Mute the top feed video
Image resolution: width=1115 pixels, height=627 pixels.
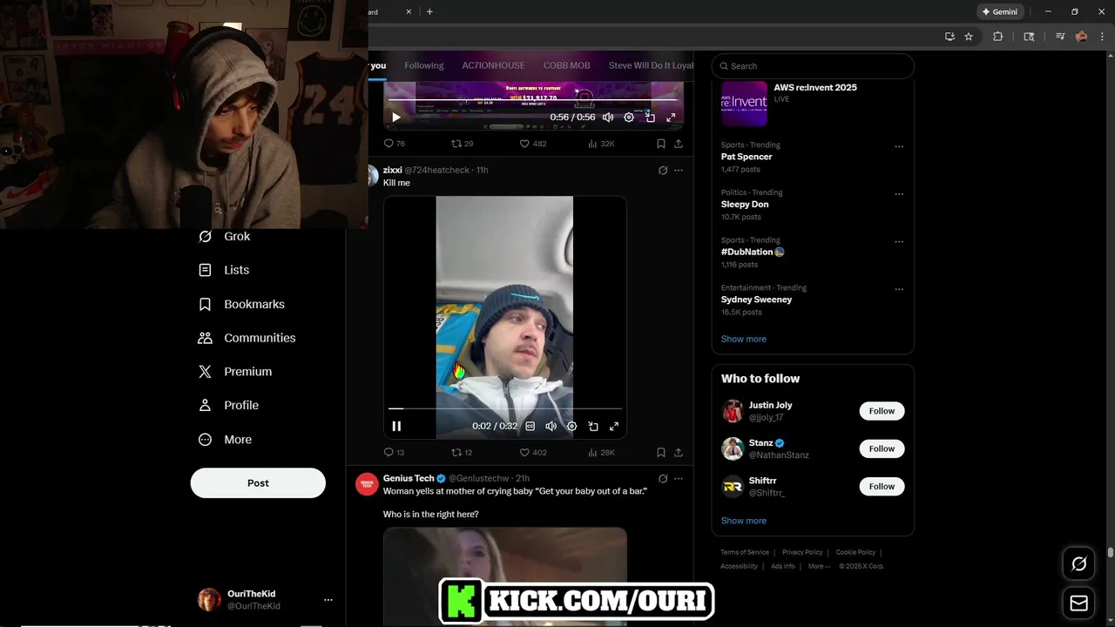coord(608,118)
